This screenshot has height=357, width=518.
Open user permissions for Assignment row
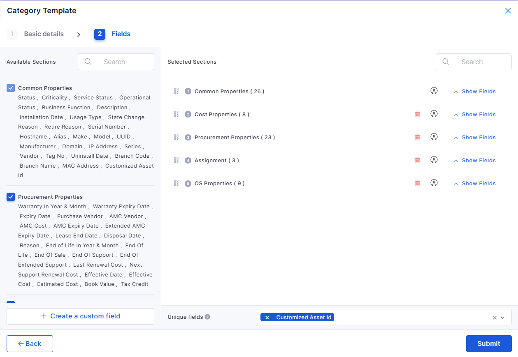click(434, 160)
